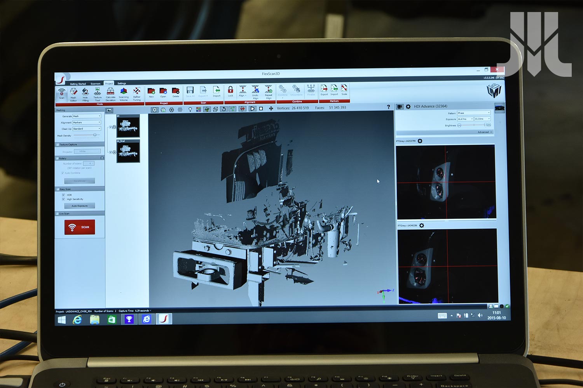583x388 pixels.
Task: Open the Settings tab
Action: coord(122,83)
